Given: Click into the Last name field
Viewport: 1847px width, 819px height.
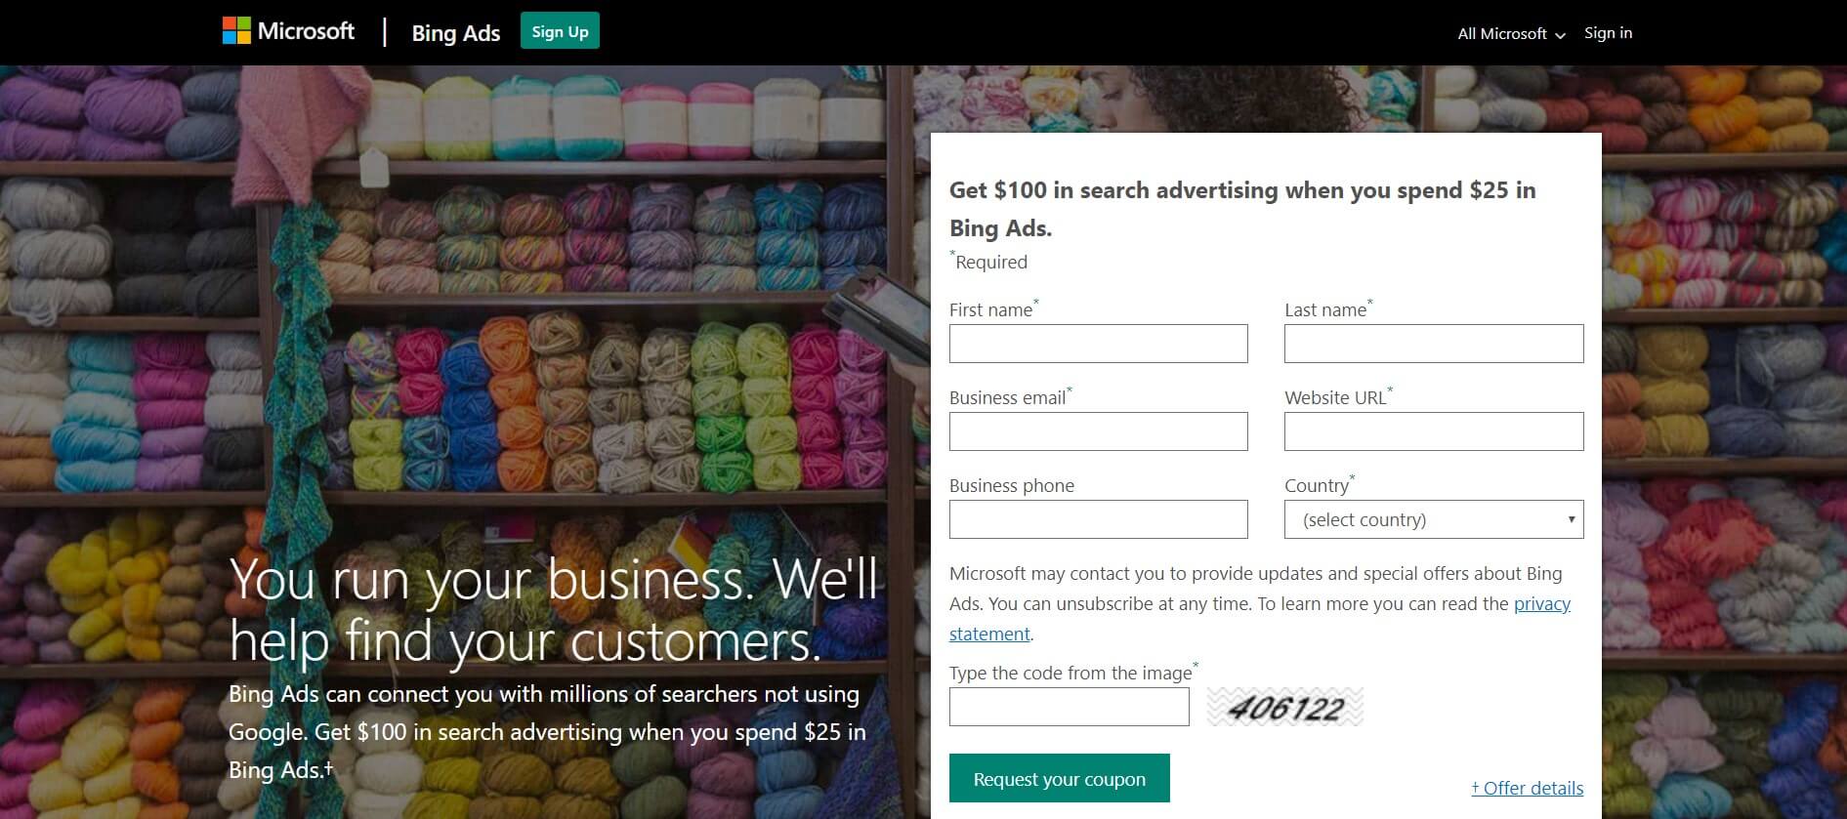Looking at the screenshot, I should 1433,344.
